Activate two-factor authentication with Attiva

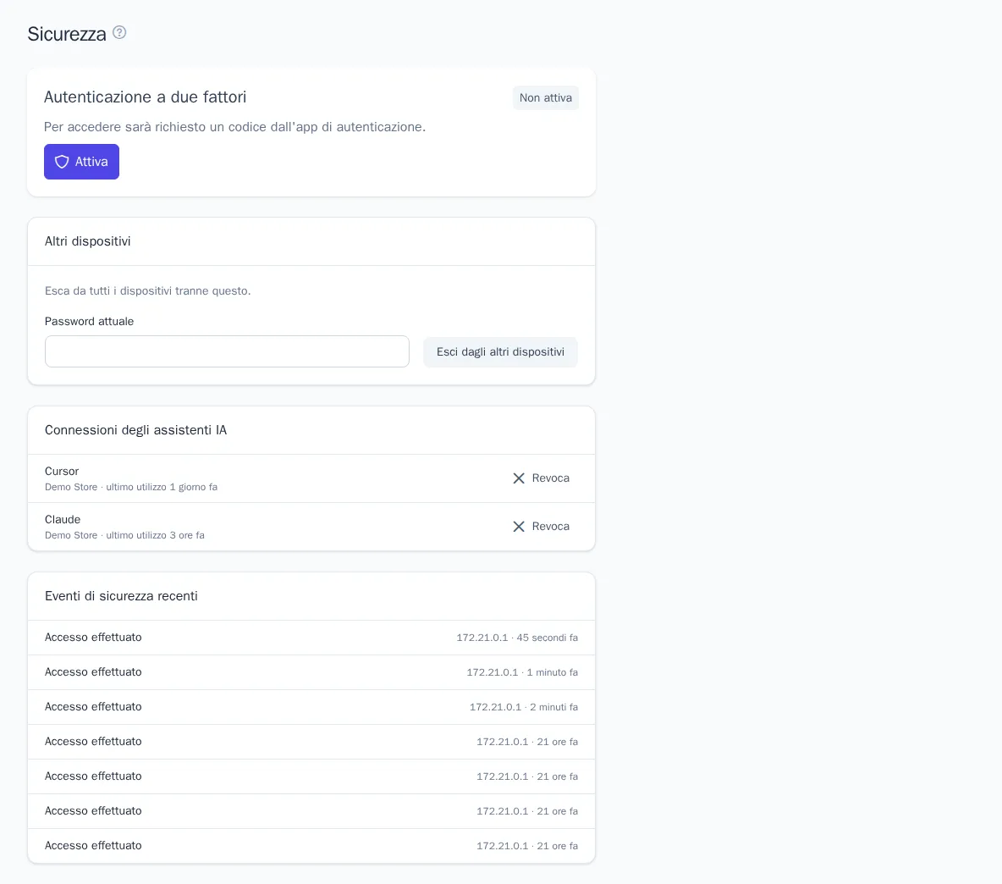(x=82, y=162)
